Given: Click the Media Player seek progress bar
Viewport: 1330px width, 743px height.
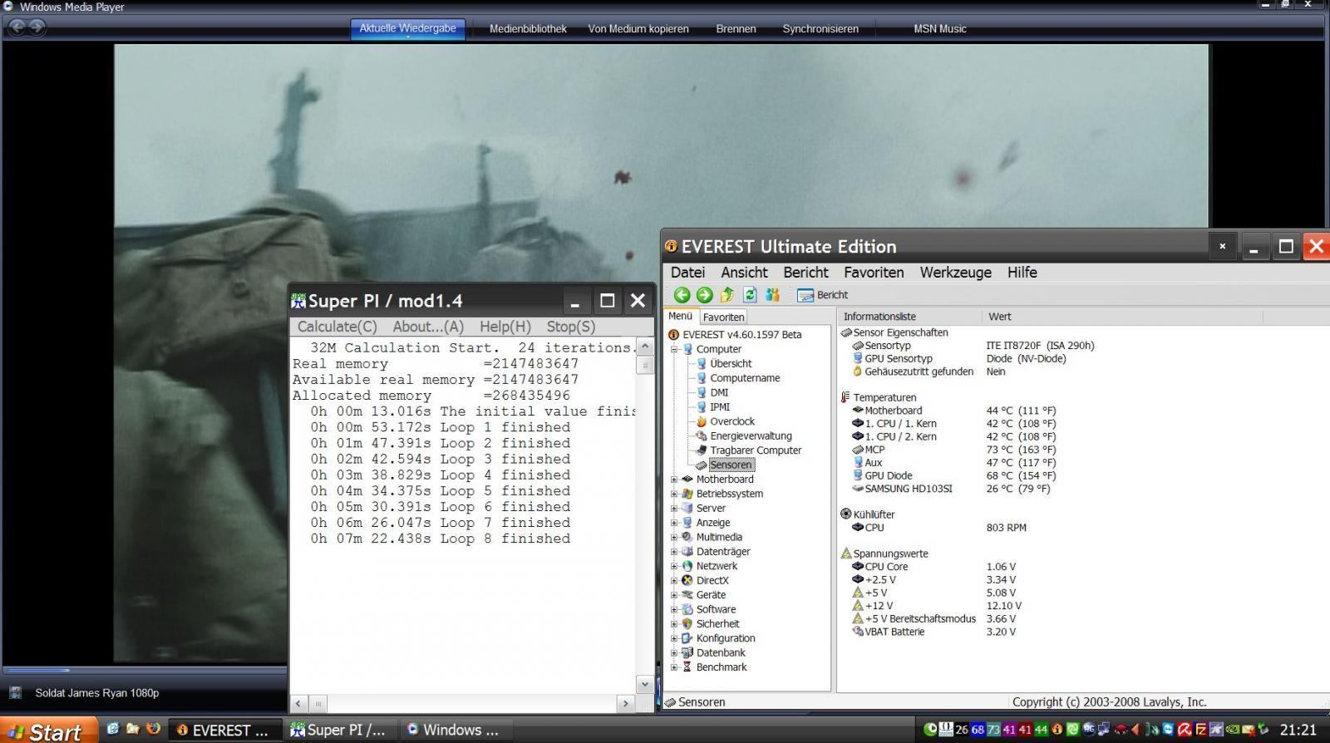Looking at the screenshot, I should click(x=145, y=669).
